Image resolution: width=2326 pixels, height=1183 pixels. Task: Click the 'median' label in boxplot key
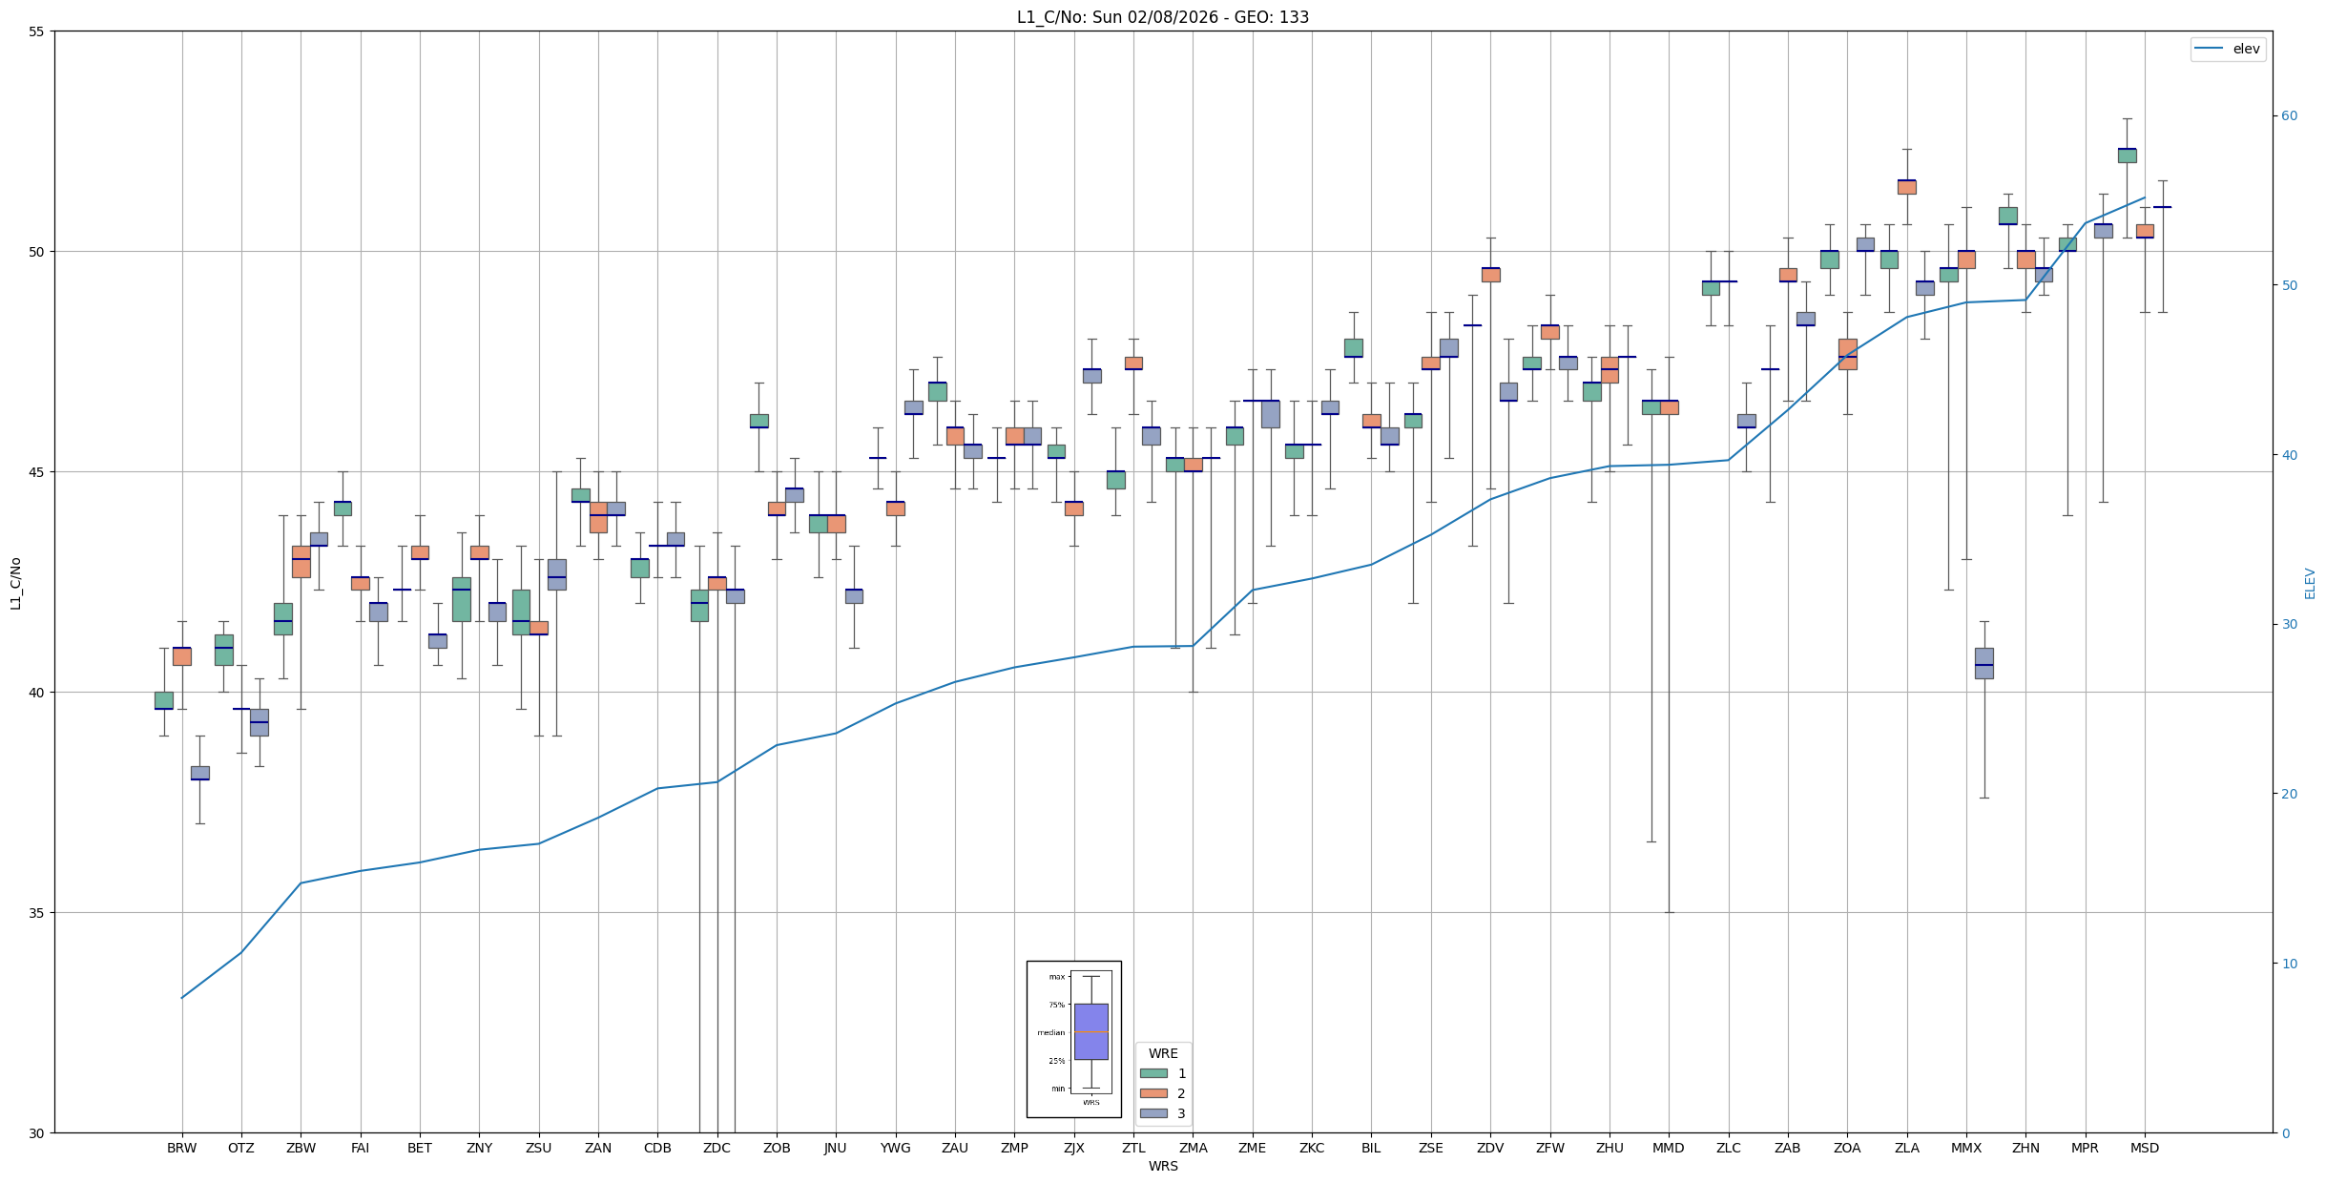click(x=1050, y=1032)
